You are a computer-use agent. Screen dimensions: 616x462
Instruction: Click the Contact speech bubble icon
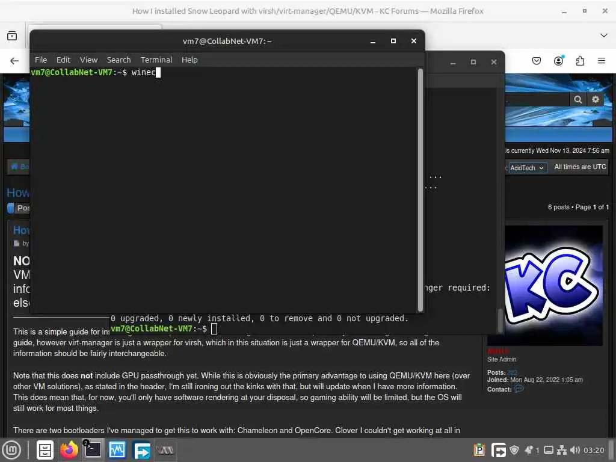click(x=519, y=389)
